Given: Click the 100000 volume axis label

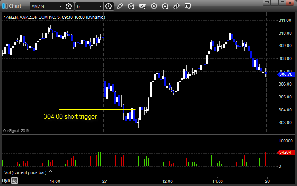Looking at the screenshot, I should 286,141.
